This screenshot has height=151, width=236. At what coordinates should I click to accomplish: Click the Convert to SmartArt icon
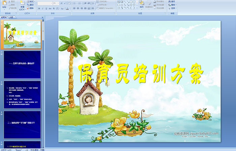tap(98, 8)
